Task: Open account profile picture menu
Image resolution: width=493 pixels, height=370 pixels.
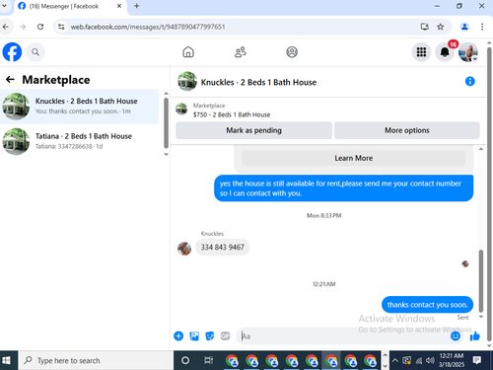Action: coord(468,52)
